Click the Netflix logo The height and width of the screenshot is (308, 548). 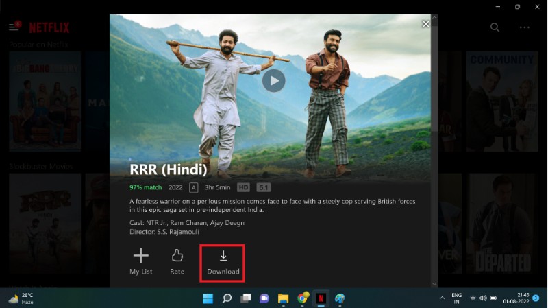tap(49, 27)
